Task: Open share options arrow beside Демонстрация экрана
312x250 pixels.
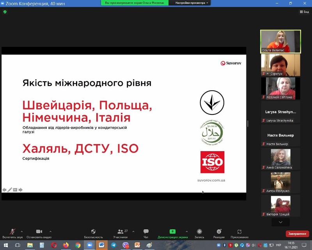Action: click(187, 232)
